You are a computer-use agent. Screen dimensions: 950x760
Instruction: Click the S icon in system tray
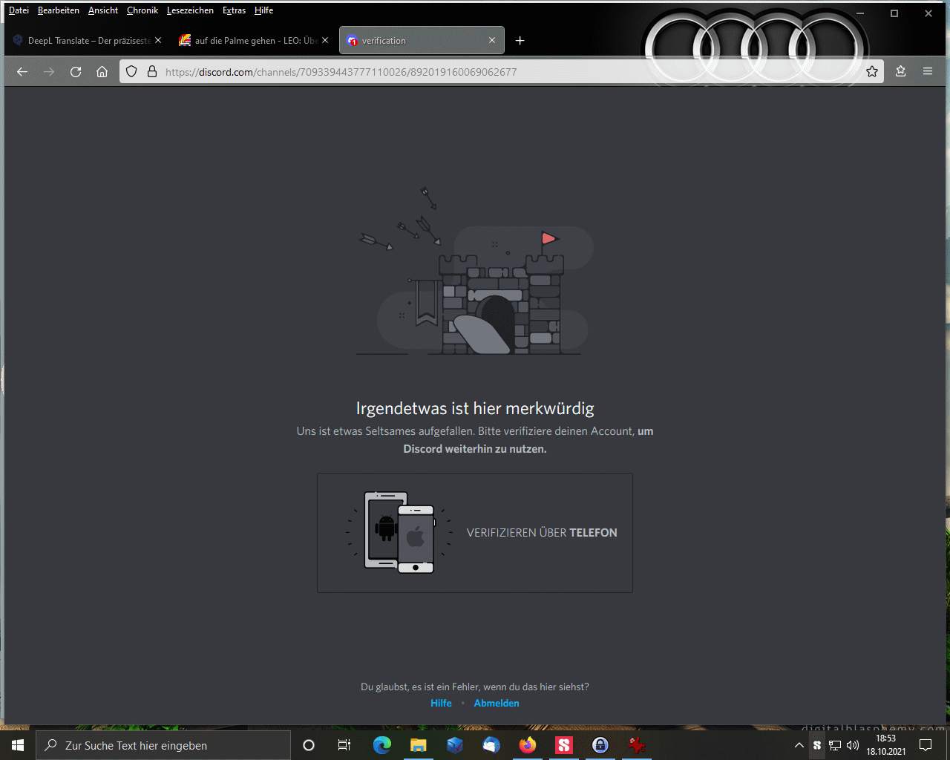[817, 745]
